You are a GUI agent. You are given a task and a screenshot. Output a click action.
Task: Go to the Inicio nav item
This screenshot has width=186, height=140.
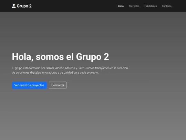pyautogui.click(x=121, y=6)
